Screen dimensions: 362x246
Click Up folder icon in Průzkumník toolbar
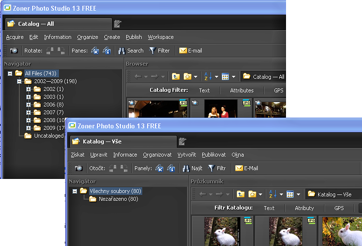(x=240, y=194)
